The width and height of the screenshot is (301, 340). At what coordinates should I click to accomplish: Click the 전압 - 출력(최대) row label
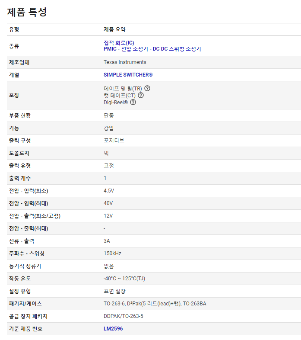[29, 228]
